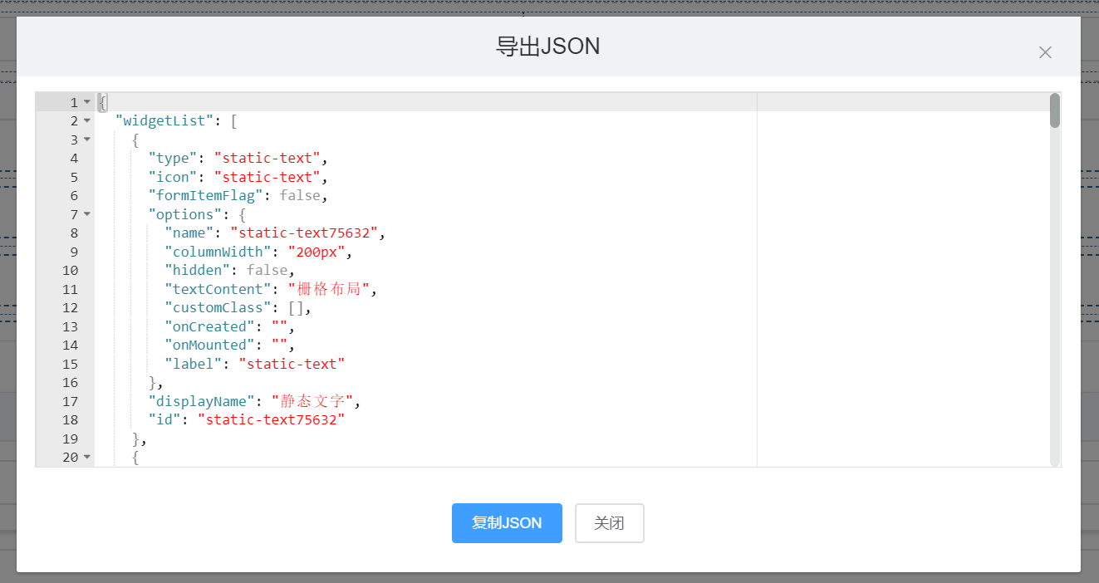
Task: Select line number 10 in the gutter
Action: [x=70, y=271]
